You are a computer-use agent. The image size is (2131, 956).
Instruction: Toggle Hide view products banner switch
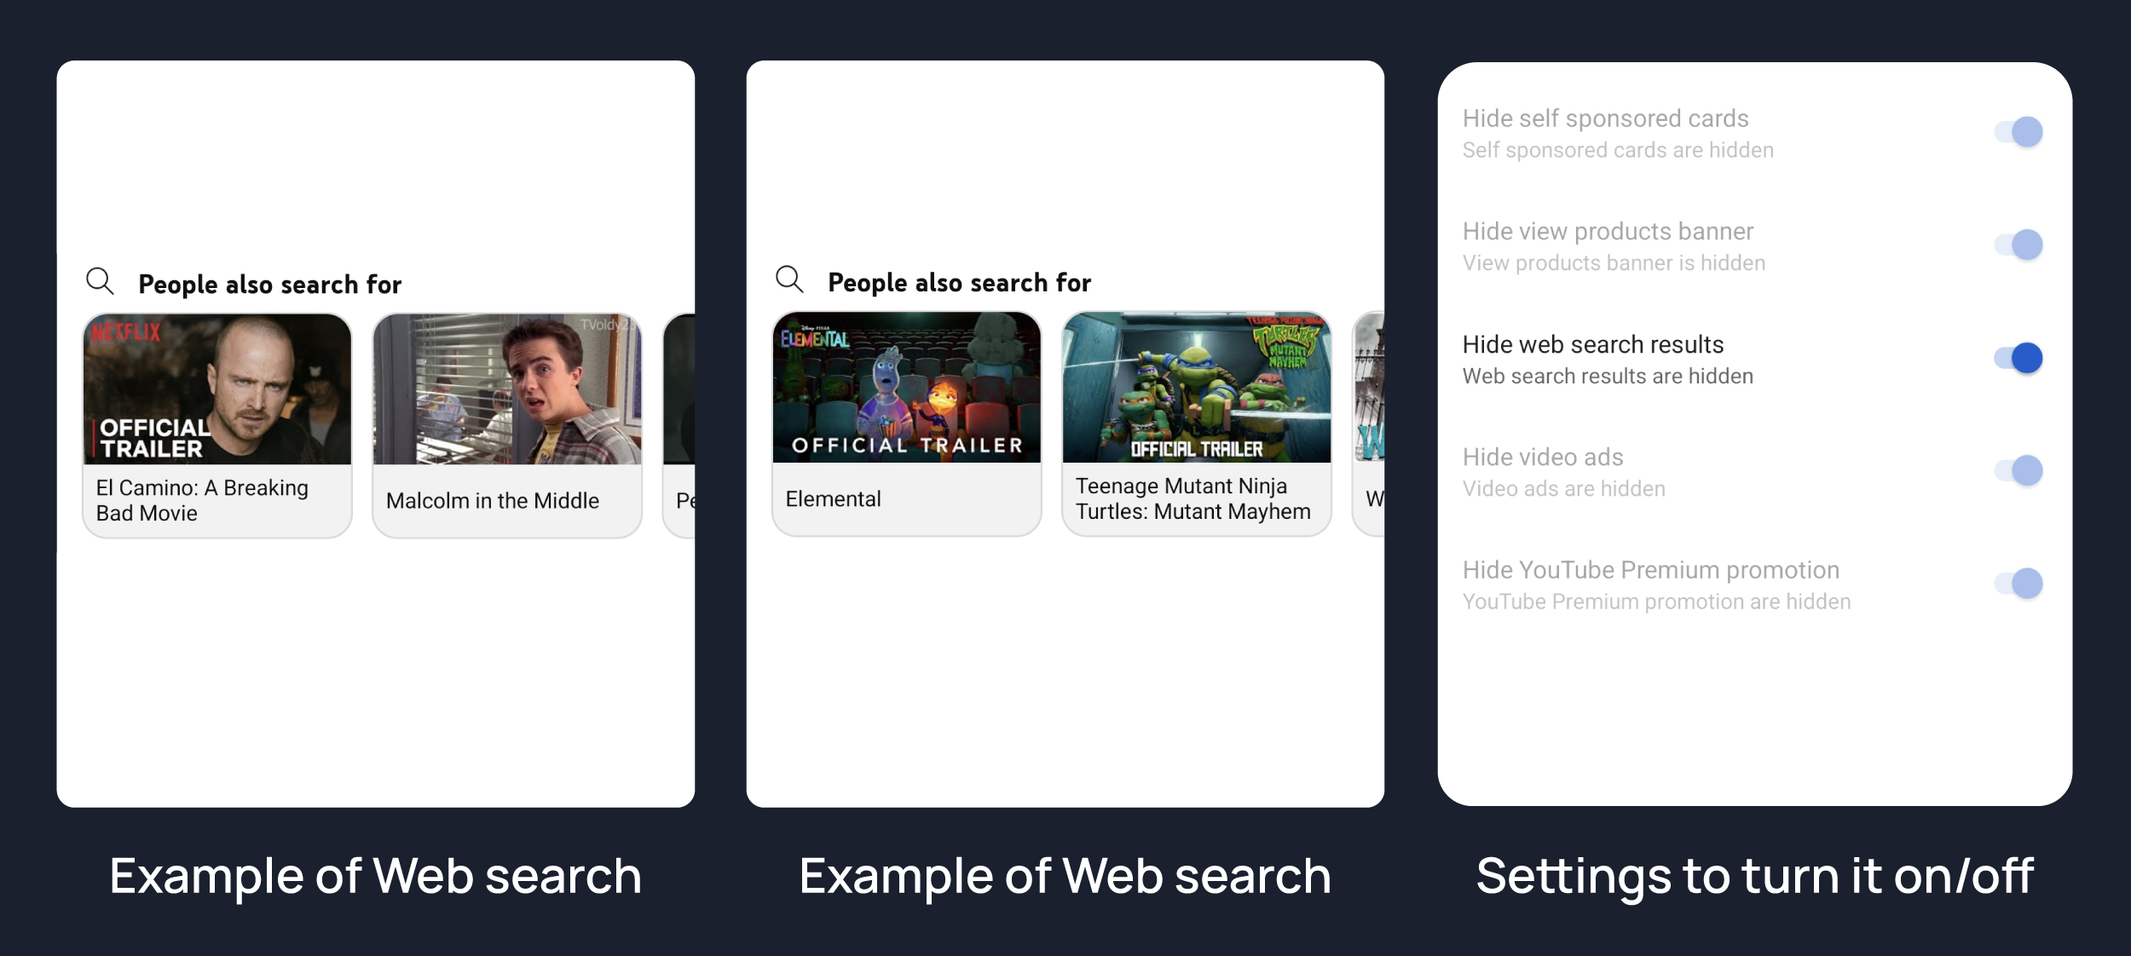(x=2018, y=245)
